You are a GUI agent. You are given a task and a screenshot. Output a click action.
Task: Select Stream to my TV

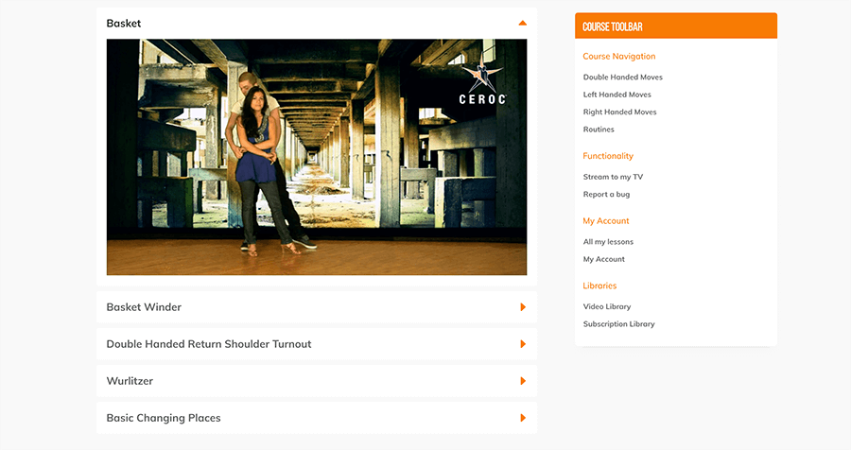[613, 177]
